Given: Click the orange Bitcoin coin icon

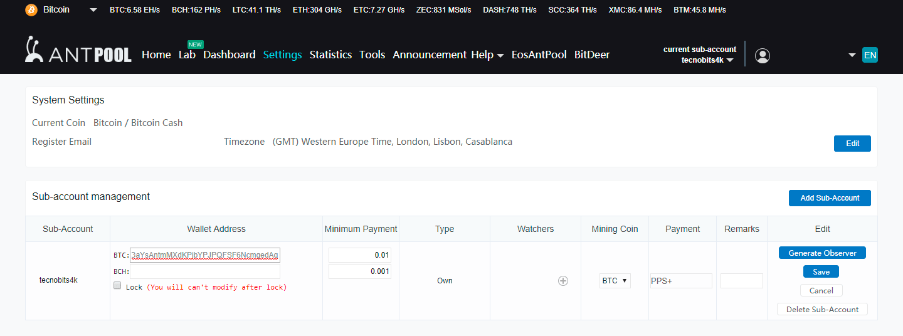Looking at the screenshot, I should (31, 10).
